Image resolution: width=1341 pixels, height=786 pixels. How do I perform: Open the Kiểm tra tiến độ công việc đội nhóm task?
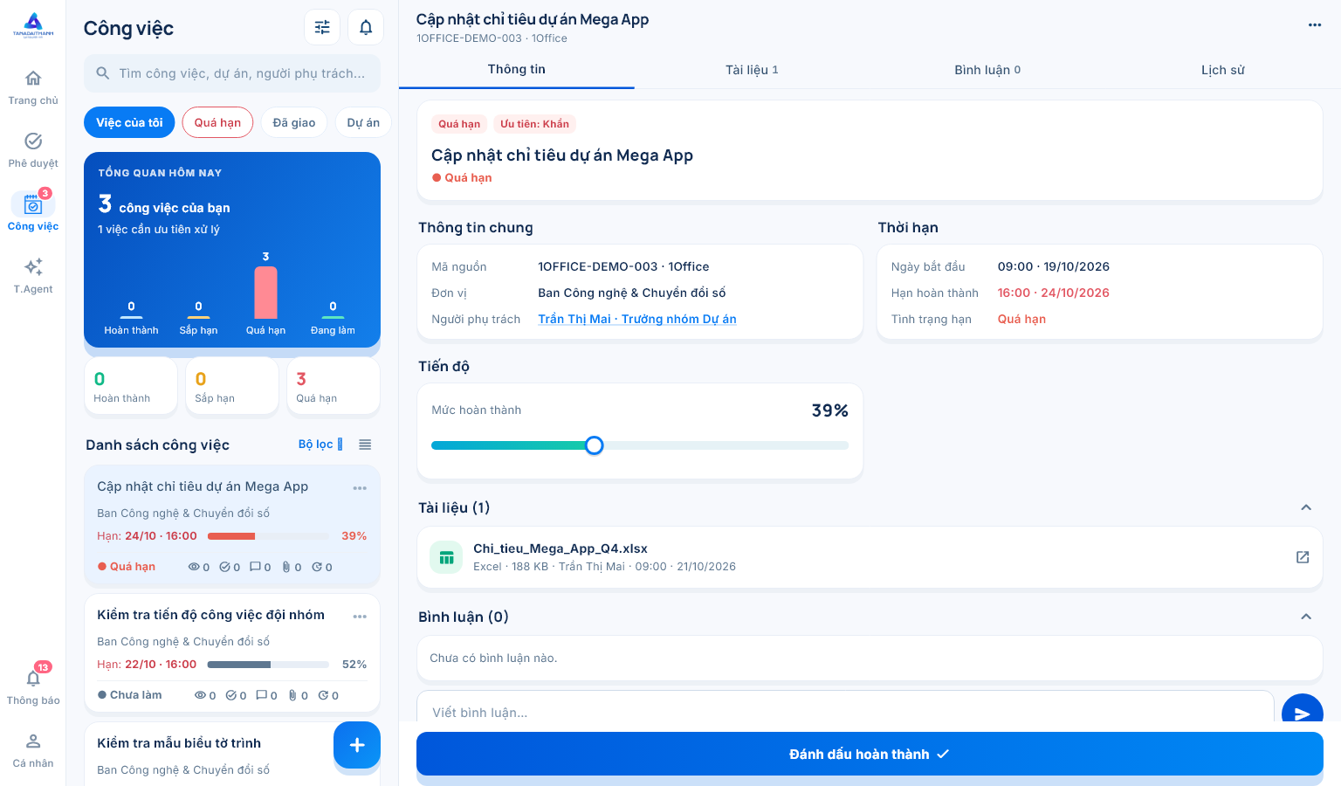[x=210, y=615]
